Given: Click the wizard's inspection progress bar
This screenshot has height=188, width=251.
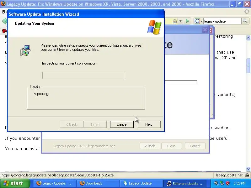Looking at the screenshot, I should coord(83,75).
